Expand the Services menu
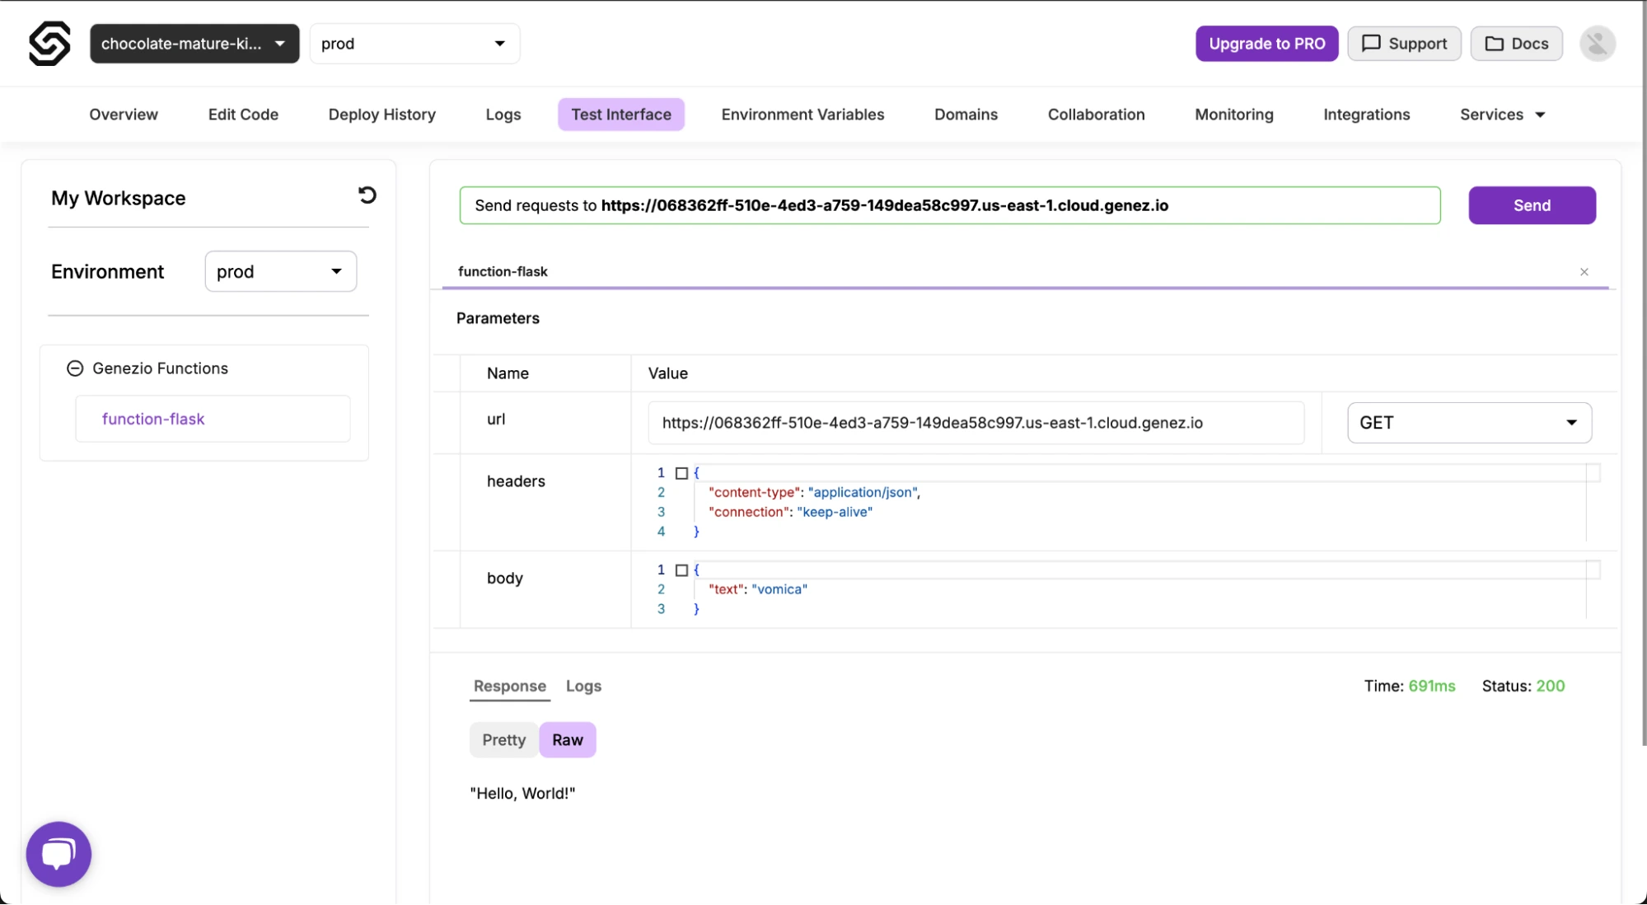Viewport: 1647px width, 905px height. point(1502,115)
